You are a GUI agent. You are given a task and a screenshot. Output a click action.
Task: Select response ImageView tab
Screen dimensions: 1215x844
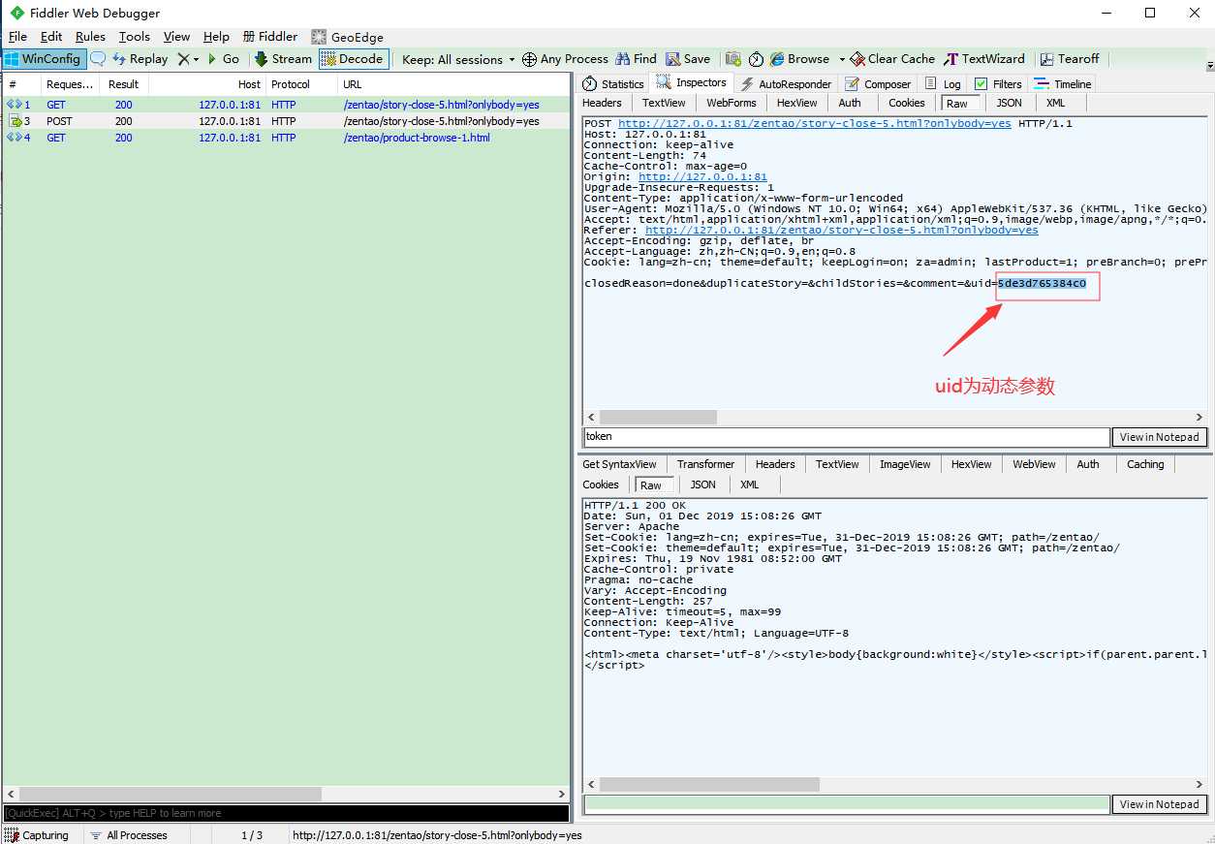(905, 464)
